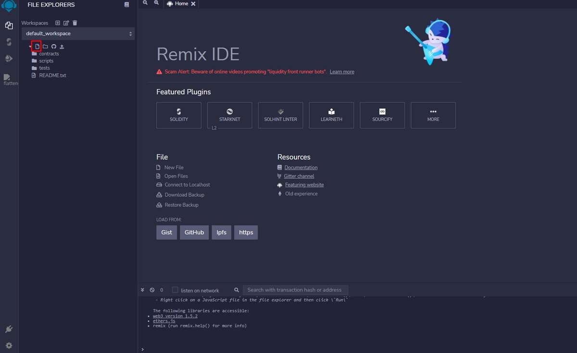Collapse the terminal with double chevron

(x=142, y=290)
